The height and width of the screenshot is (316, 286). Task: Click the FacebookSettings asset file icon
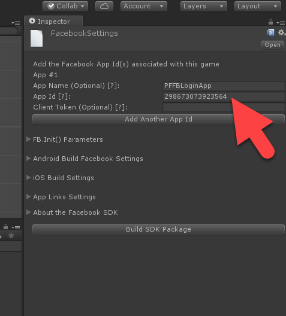tap(37, 38)
